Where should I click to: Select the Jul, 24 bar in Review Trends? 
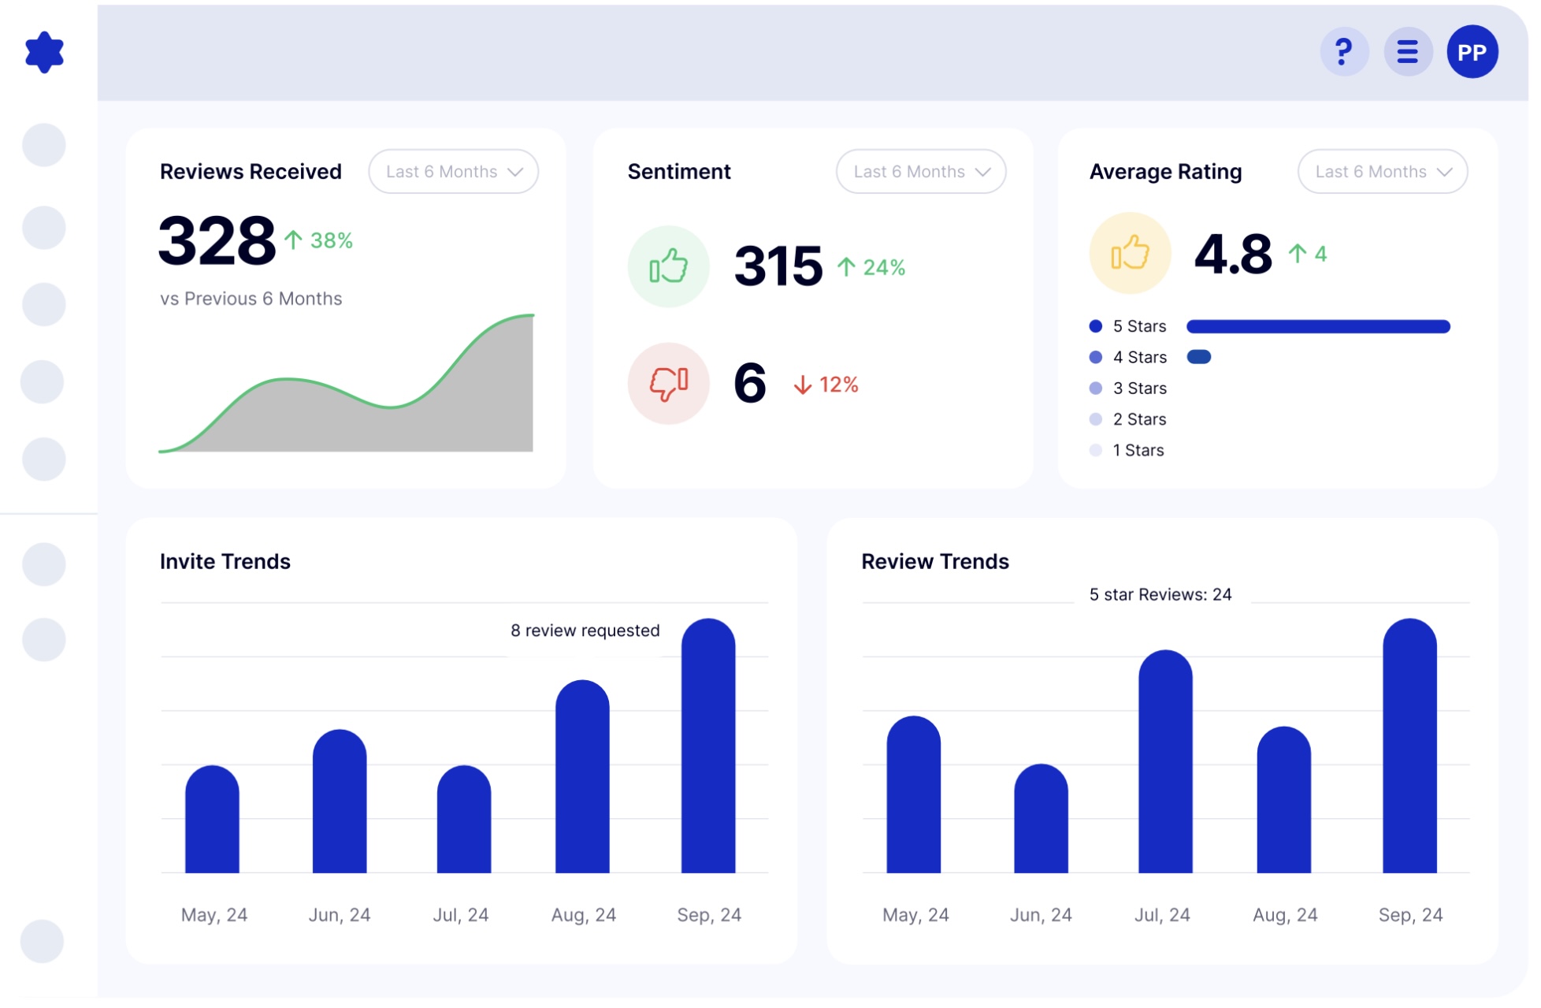[x=1164, y=761]
